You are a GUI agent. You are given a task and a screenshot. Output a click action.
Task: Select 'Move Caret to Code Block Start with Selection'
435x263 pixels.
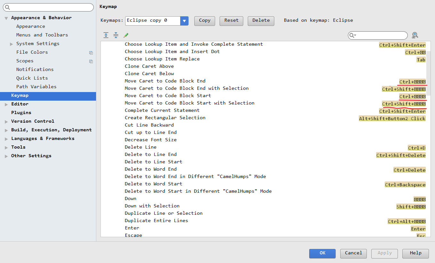click(189, 103)
